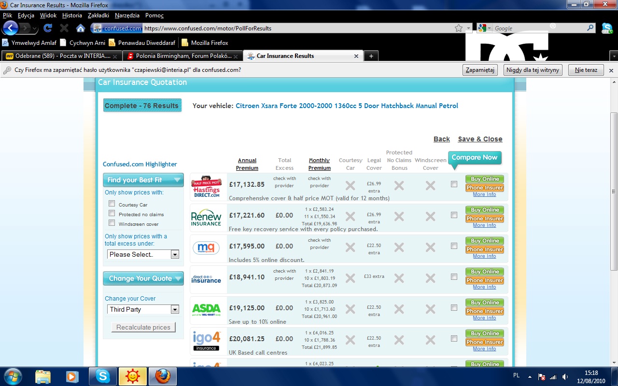This screenshot has height=386, width=618.
Task: Click the Hastings Direct logo
Action: tap(207, 186)
